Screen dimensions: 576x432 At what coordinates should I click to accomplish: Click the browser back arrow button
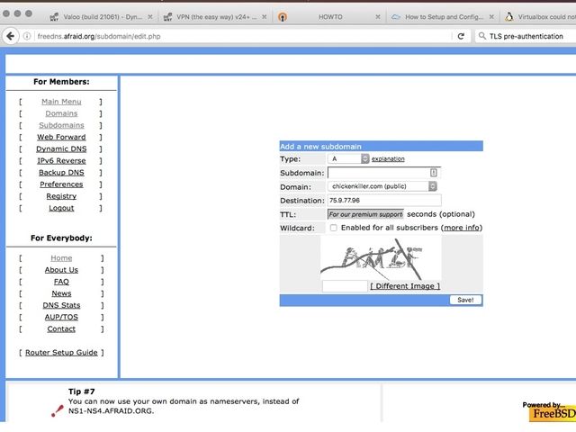11,36
